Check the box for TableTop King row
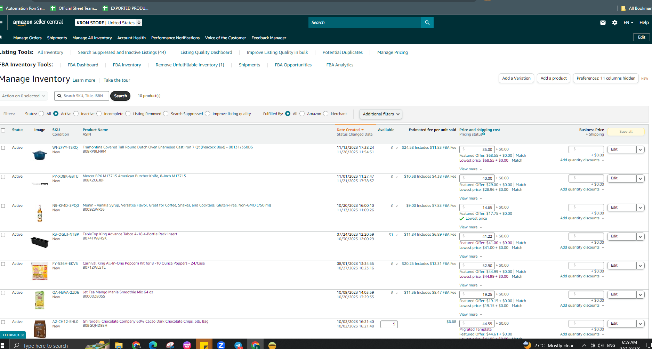Screen dimensions: 652x349 (3, 235)
